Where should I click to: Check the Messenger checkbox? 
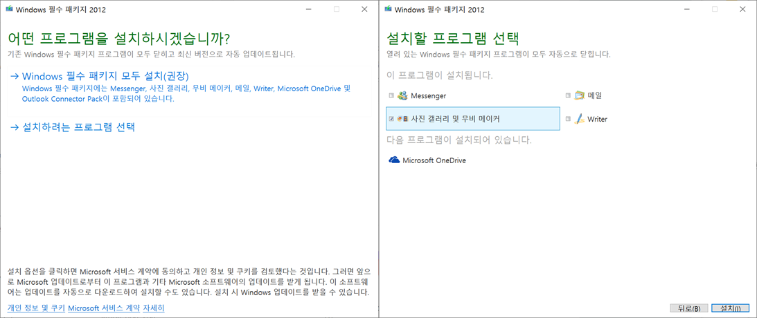tap(391, 96)
